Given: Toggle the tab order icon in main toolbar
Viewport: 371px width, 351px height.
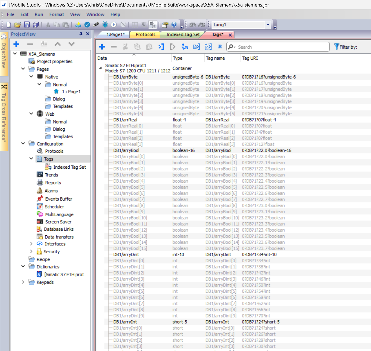Looking at the screenshot, I should pos(153,25).
